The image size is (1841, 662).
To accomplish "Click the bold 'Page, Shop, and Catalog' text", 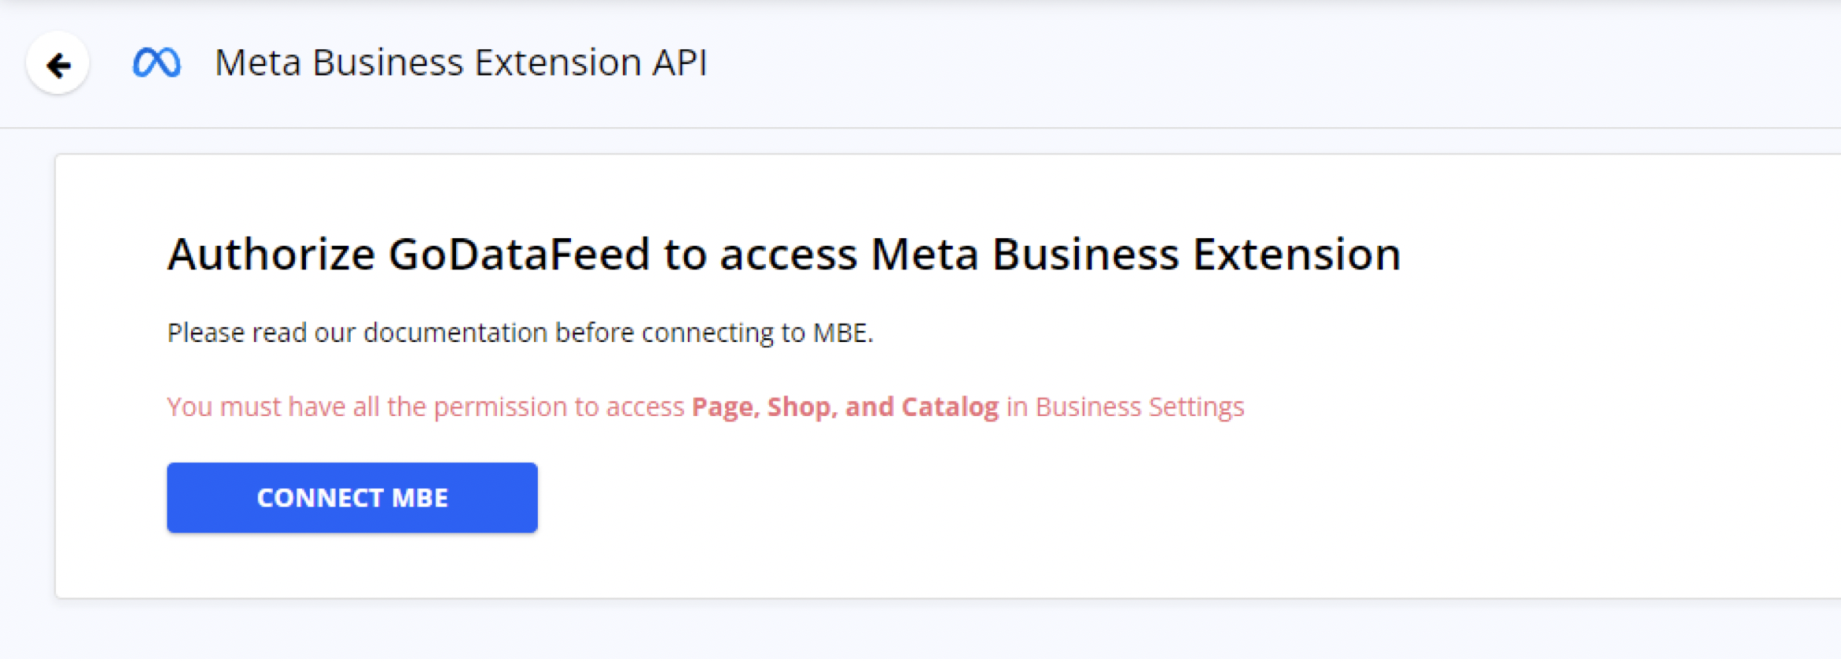I will [x=845, y=407].
